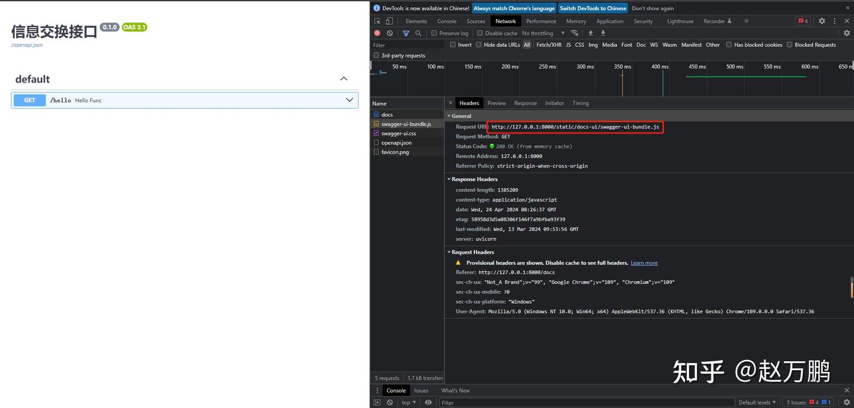Click the network Filter text field
Image resolution: width=854 pixels, height=408 pixels.
[408, 45]
